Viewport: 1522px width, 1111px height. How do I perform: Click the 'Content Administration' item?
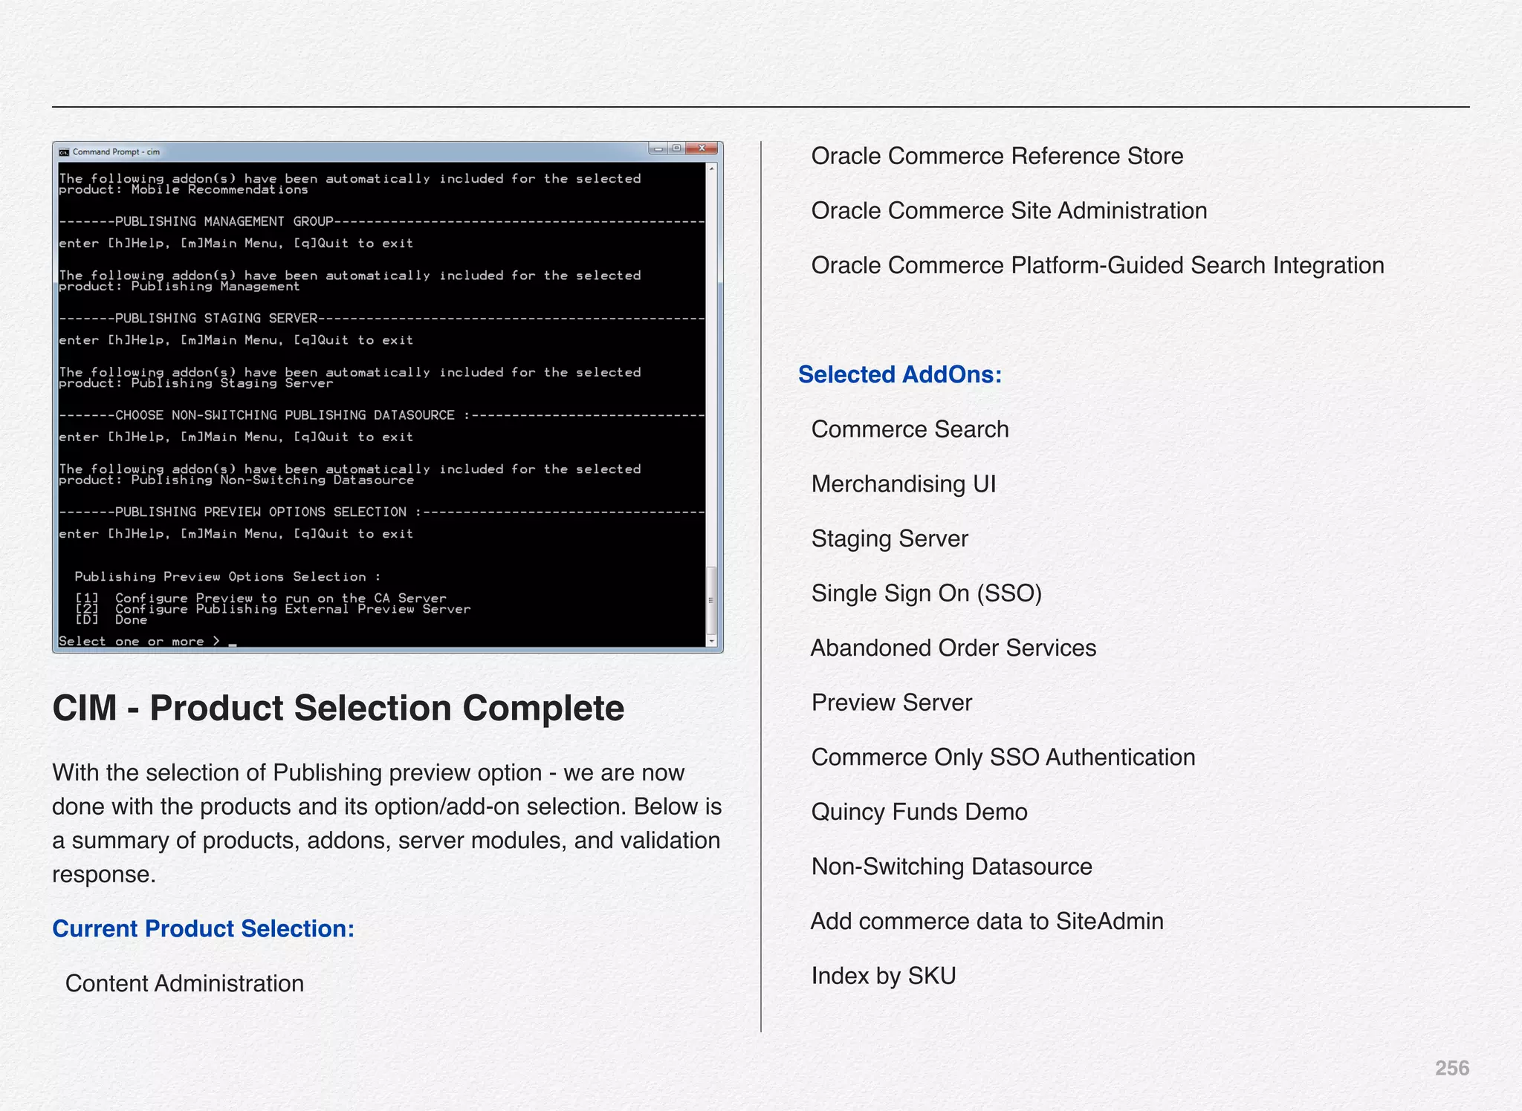184,983
